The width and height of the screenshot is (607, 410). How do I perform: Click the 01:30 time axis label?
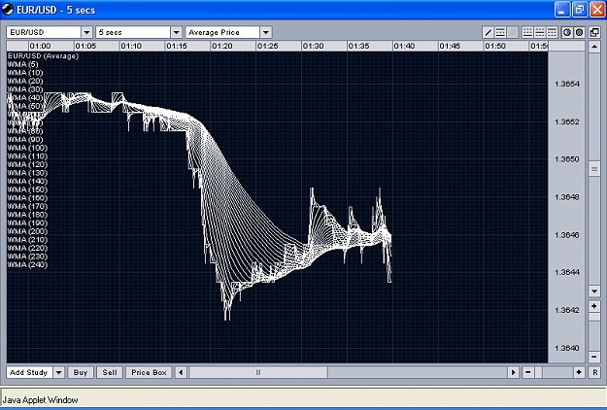coord(313,46)
